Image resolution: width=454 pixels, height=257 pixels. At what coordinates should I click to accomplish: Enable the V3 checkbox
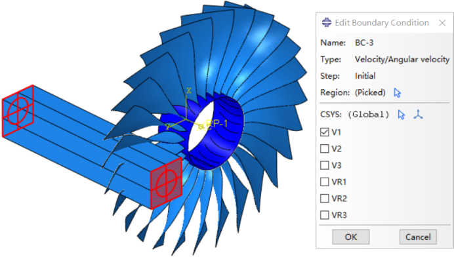(325, 165)
